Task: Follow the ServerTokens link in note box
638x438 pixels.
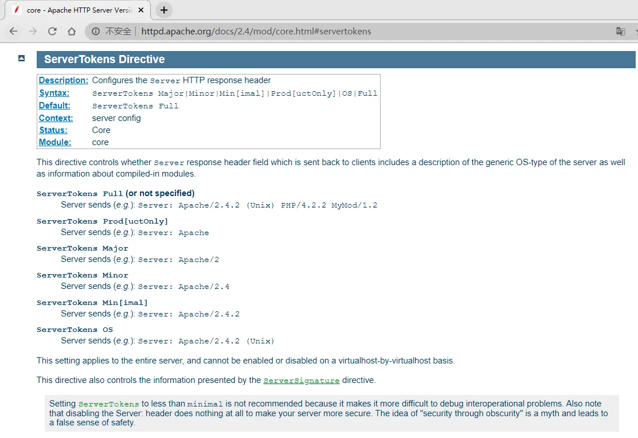Action: pos(109,404)
